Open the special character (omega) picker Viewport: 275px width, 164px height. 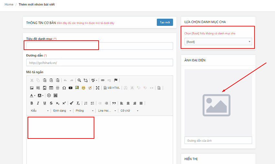click(64, 88)
